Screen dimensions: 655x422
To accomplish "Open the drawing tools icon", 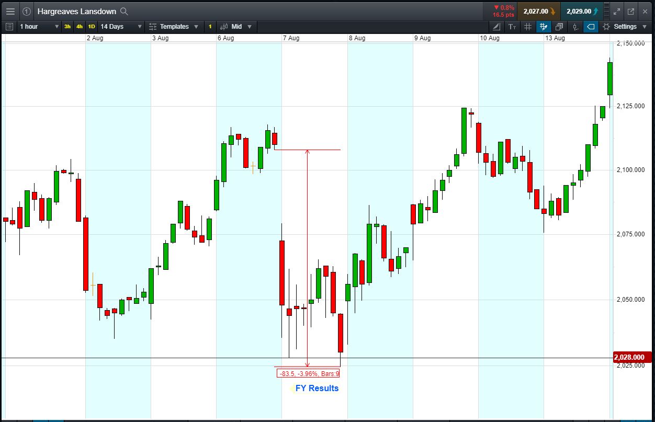I will pyautogui.click(x=497, y=26).
